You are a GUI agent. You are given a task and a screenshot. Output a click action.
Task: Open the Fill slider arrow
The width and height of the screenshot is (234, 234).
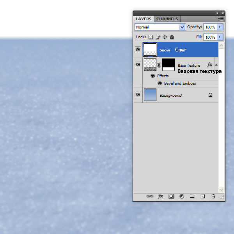click(220, 37)
